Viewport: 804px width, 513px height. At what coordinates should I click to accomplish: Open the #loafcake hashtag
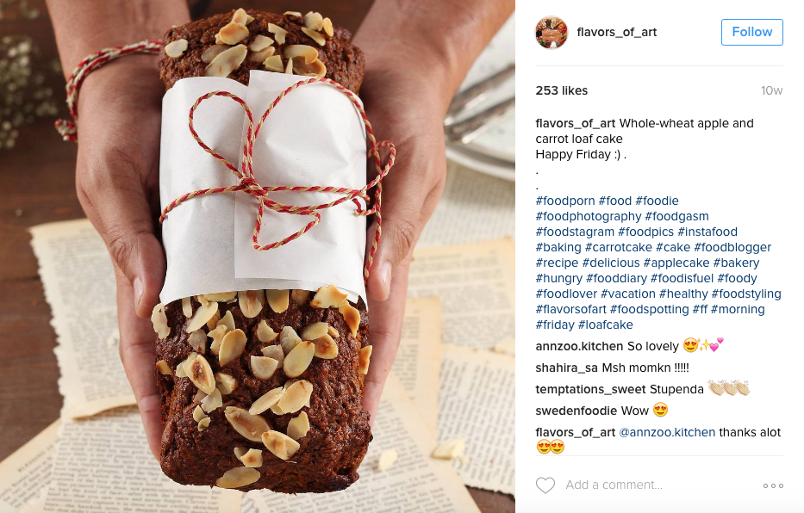pos(605,324)
